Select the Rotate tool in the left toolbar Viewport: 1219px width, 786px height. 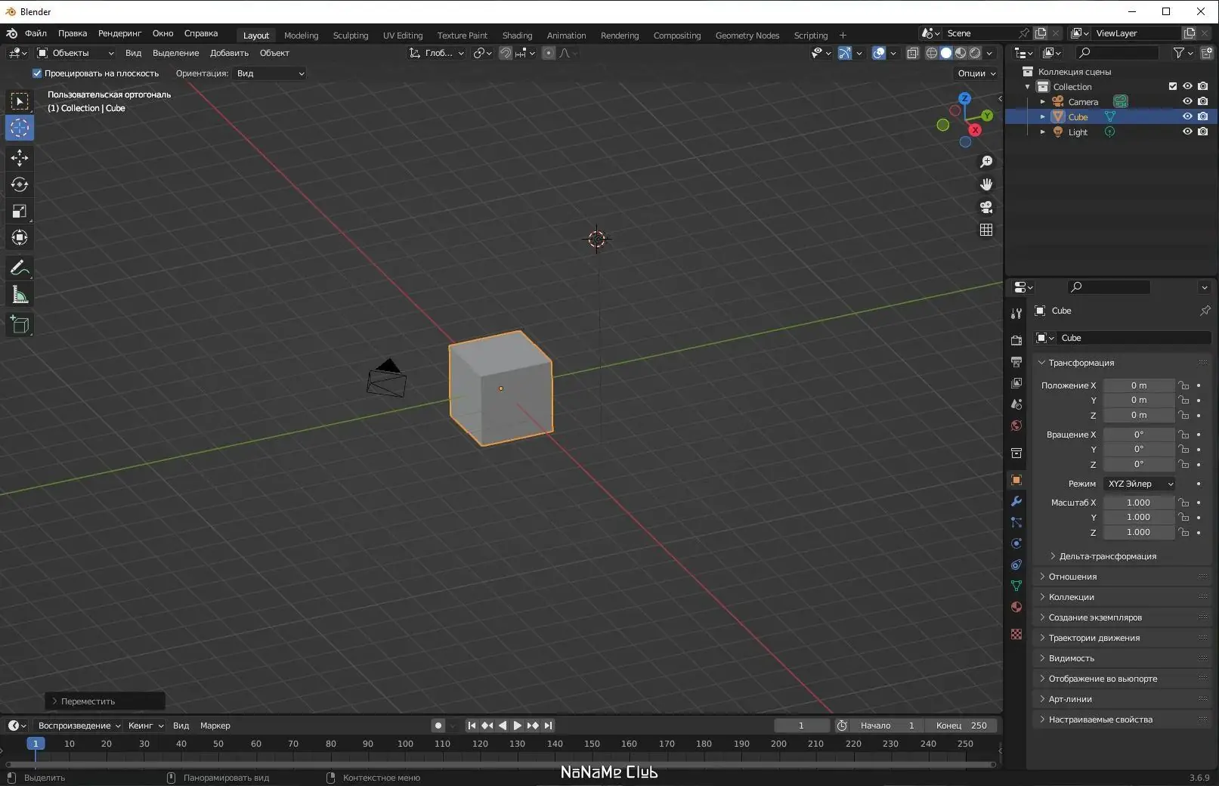[20, 184]
